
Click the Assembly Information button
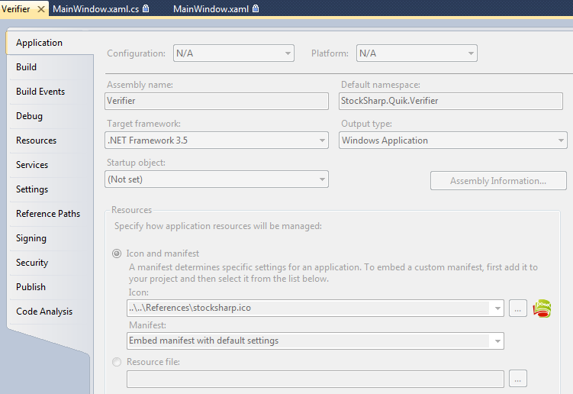click(498, 181)
